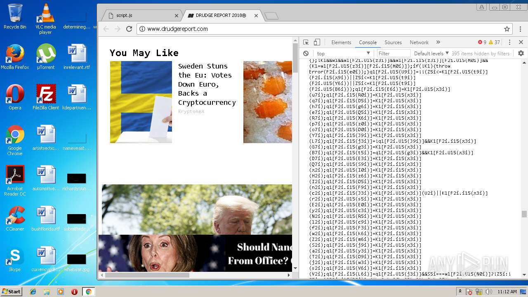Screen dimensions: 528x297
Task: Open automotive document desktop icon
Action: pos(46,178)
